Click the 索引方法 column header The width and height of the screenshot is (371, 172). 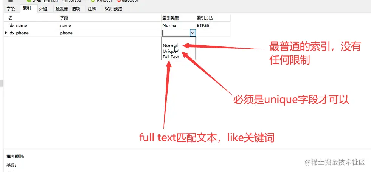click(x=213, y=18)
